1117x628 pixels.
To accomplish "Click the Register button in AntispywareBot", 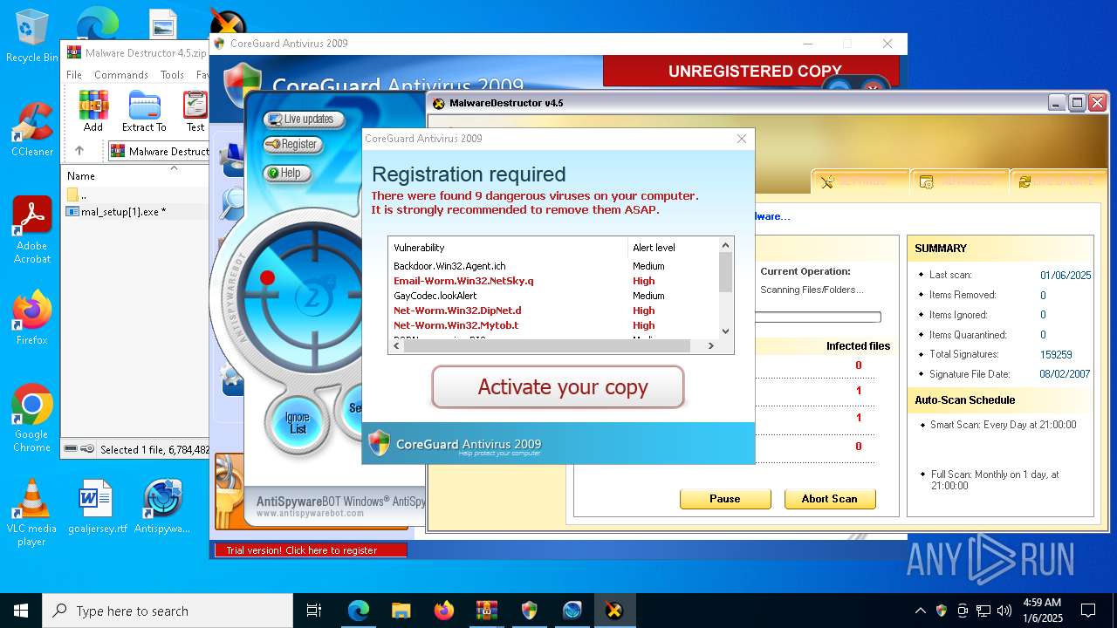I will coord(292,144).
